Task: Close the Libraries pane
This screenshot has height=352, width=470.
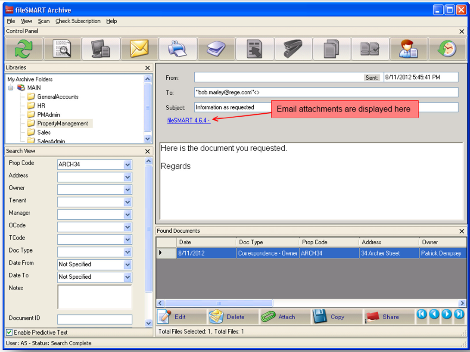Action: 147,68
